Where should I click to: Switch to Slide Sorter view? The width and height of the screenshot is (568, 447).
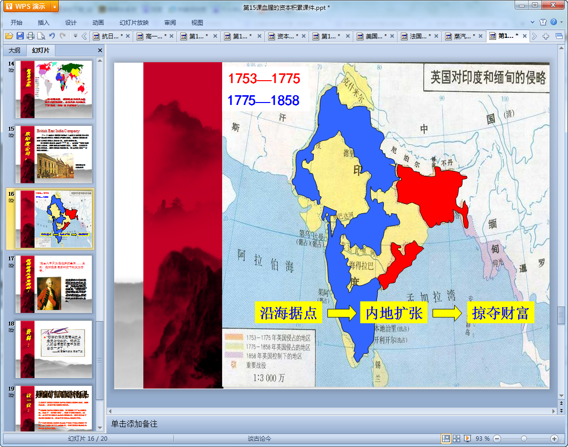pyautogui.click(x=456, y=439)
